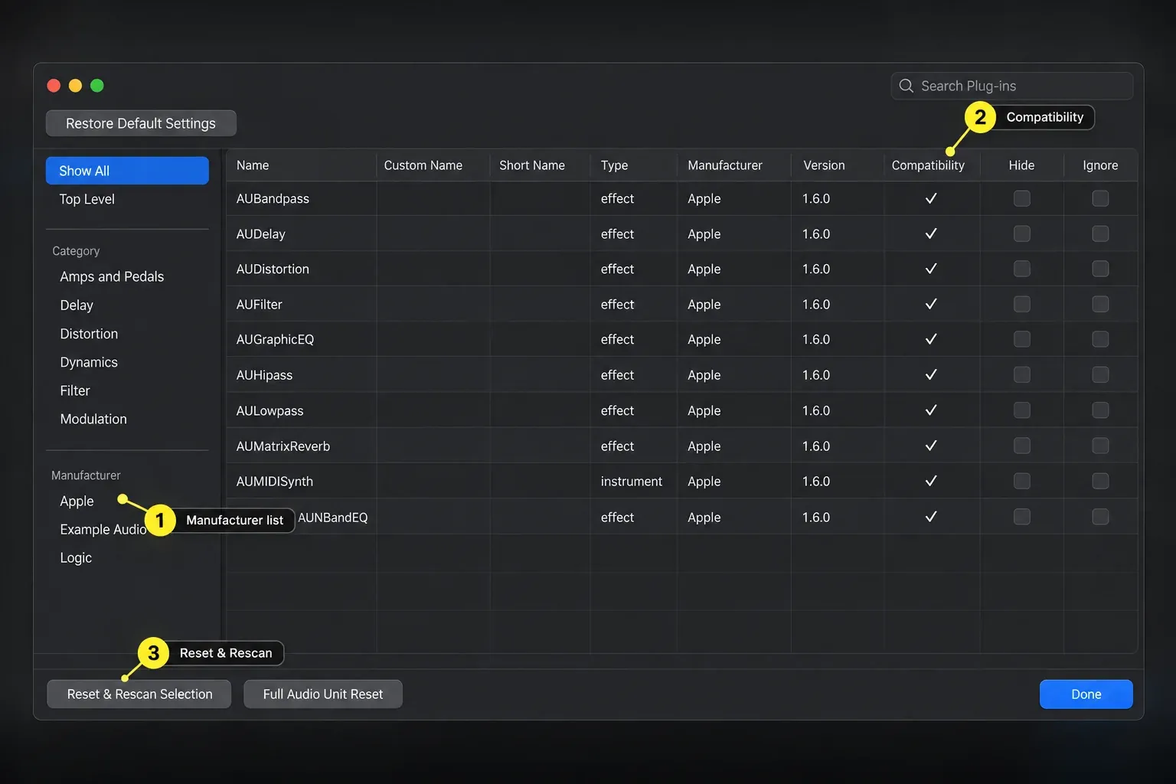The image size is (1176, 784).
Task: Select the AUMatrixReverb plug-in name
Action: (283, 446)
